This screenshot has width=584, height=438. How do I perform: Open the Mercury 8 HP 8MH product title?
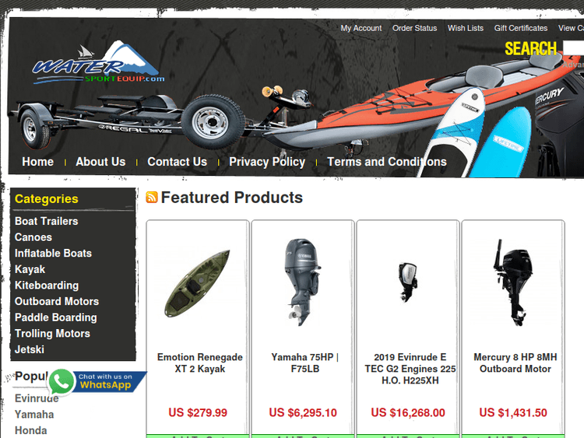(515, 363)
